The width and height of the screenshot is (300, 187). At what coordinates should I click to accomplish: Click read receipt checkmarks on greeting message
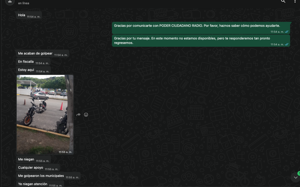(287, 32)
